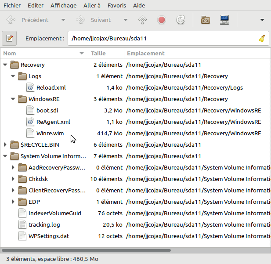Screen dimensions: 271x264
Task: Expand the EDP folder
Action: point(13,202)
